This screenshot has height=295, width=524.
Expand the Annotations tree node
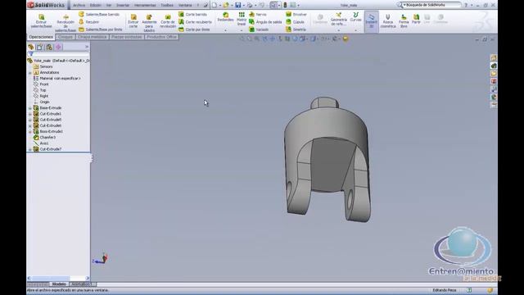tap(30, 73)
